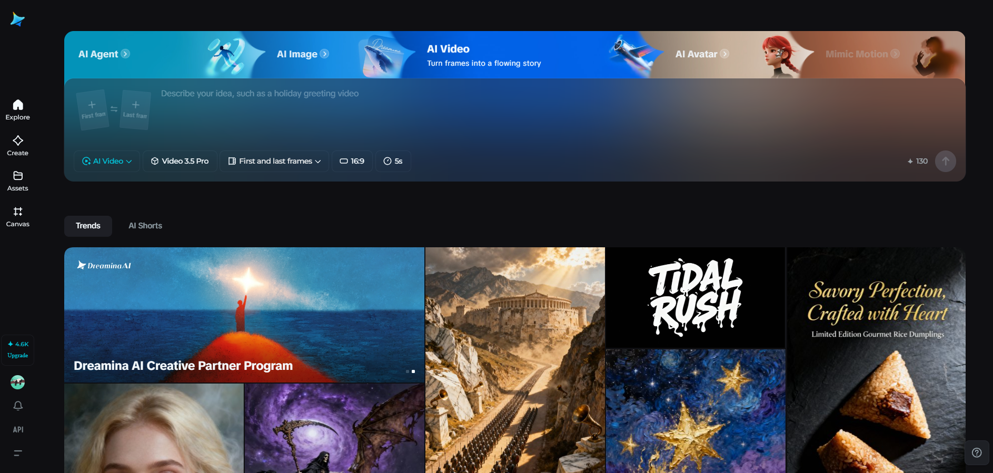
Task: Open the purple galaxy grim reaper thumbnail
Action: pos(334,428)
